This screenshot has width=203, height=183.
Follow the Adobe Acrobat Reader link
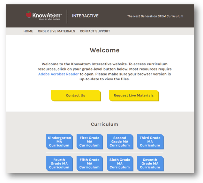point(59,74)
